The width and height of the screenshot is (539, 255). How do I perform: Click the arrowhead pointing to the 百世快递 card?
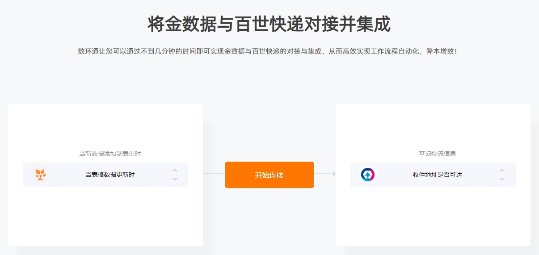click(334, 174)
